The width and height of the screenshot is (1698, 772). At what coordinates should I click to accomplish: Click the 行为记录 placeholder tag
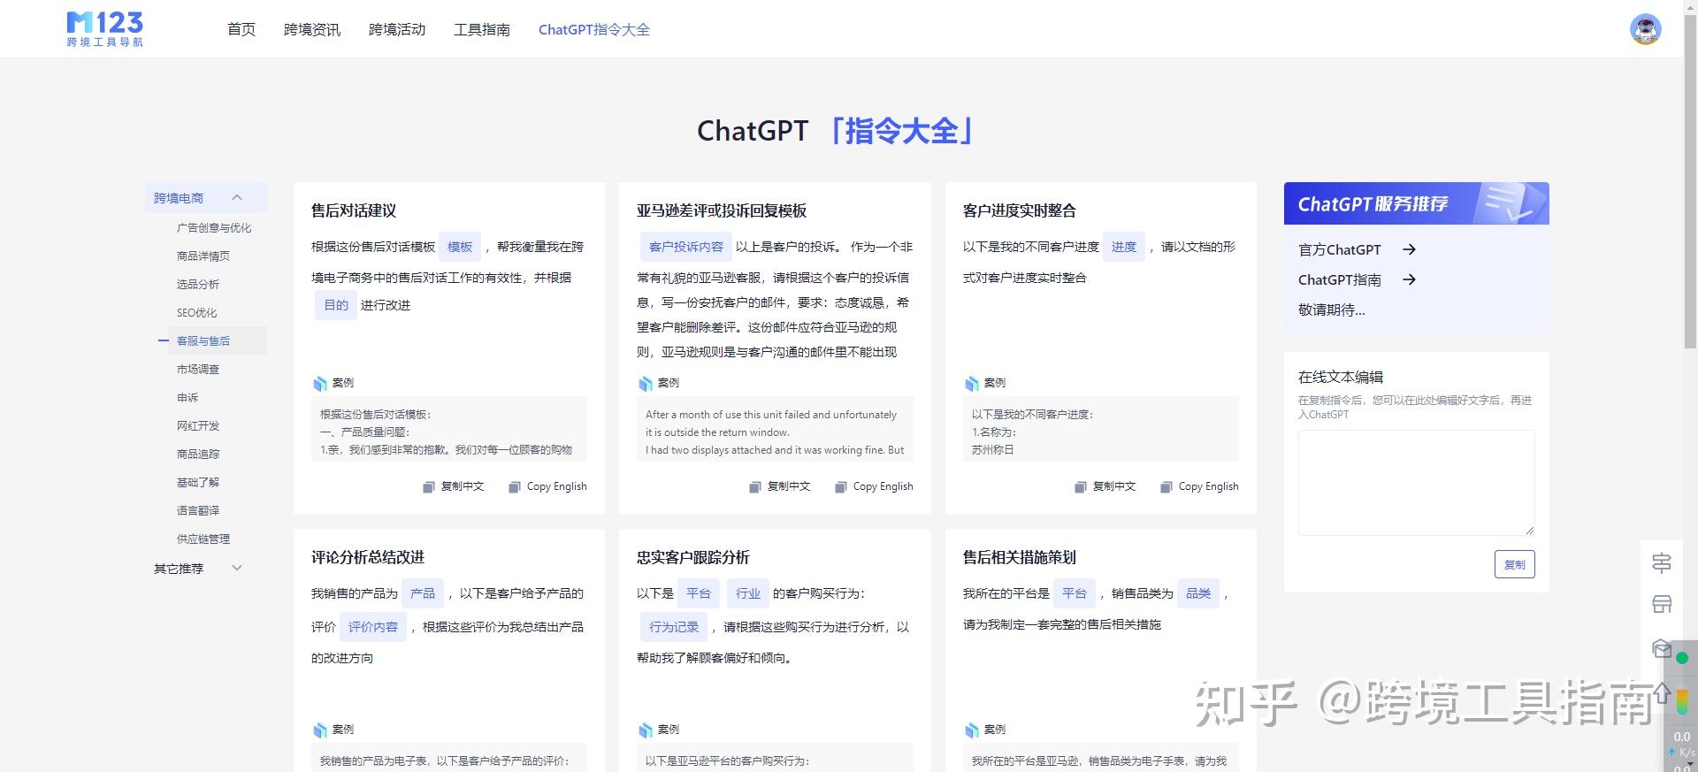(674, 627)
